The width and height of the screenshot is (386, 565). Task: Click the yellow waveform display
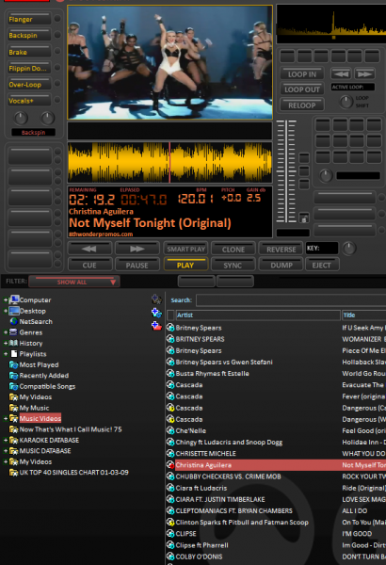coord(169,162)
